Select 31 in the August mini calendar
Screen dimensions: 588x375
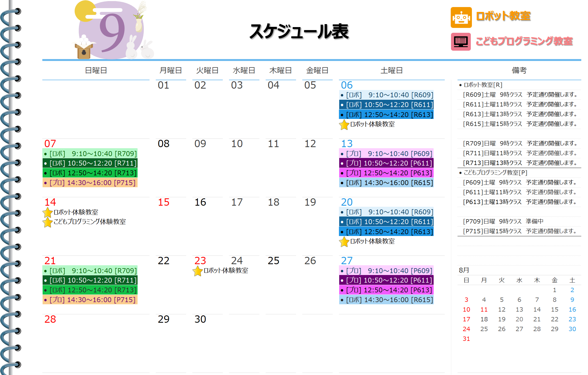tap(466, 339)
